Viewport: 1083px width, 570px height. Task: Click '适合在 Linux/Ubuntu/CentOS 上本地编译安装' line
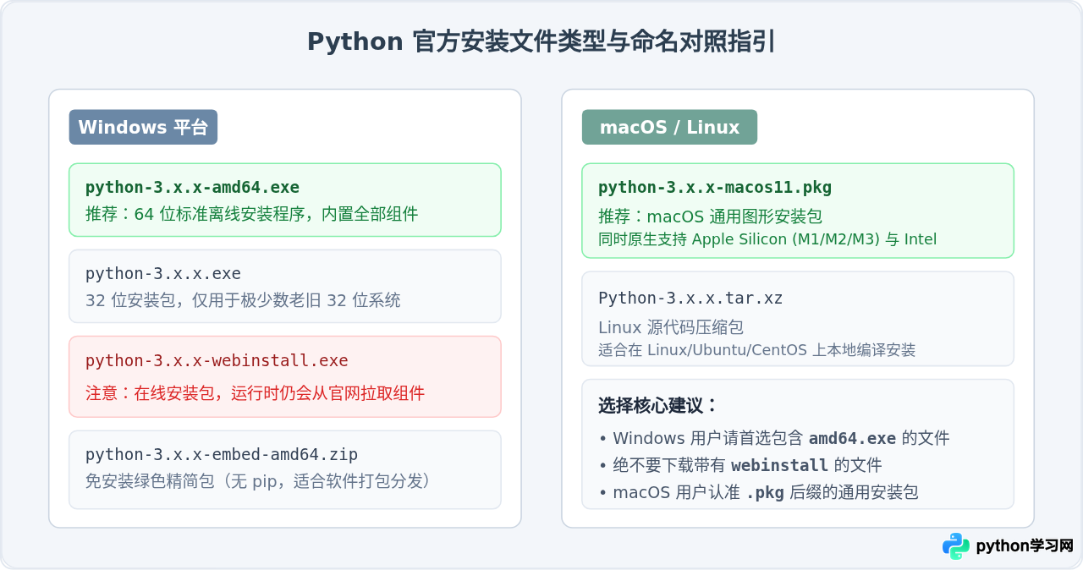(756, 350)
